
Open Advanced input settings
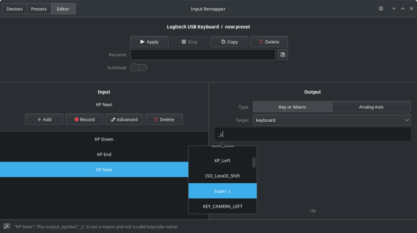coord(124,120)
